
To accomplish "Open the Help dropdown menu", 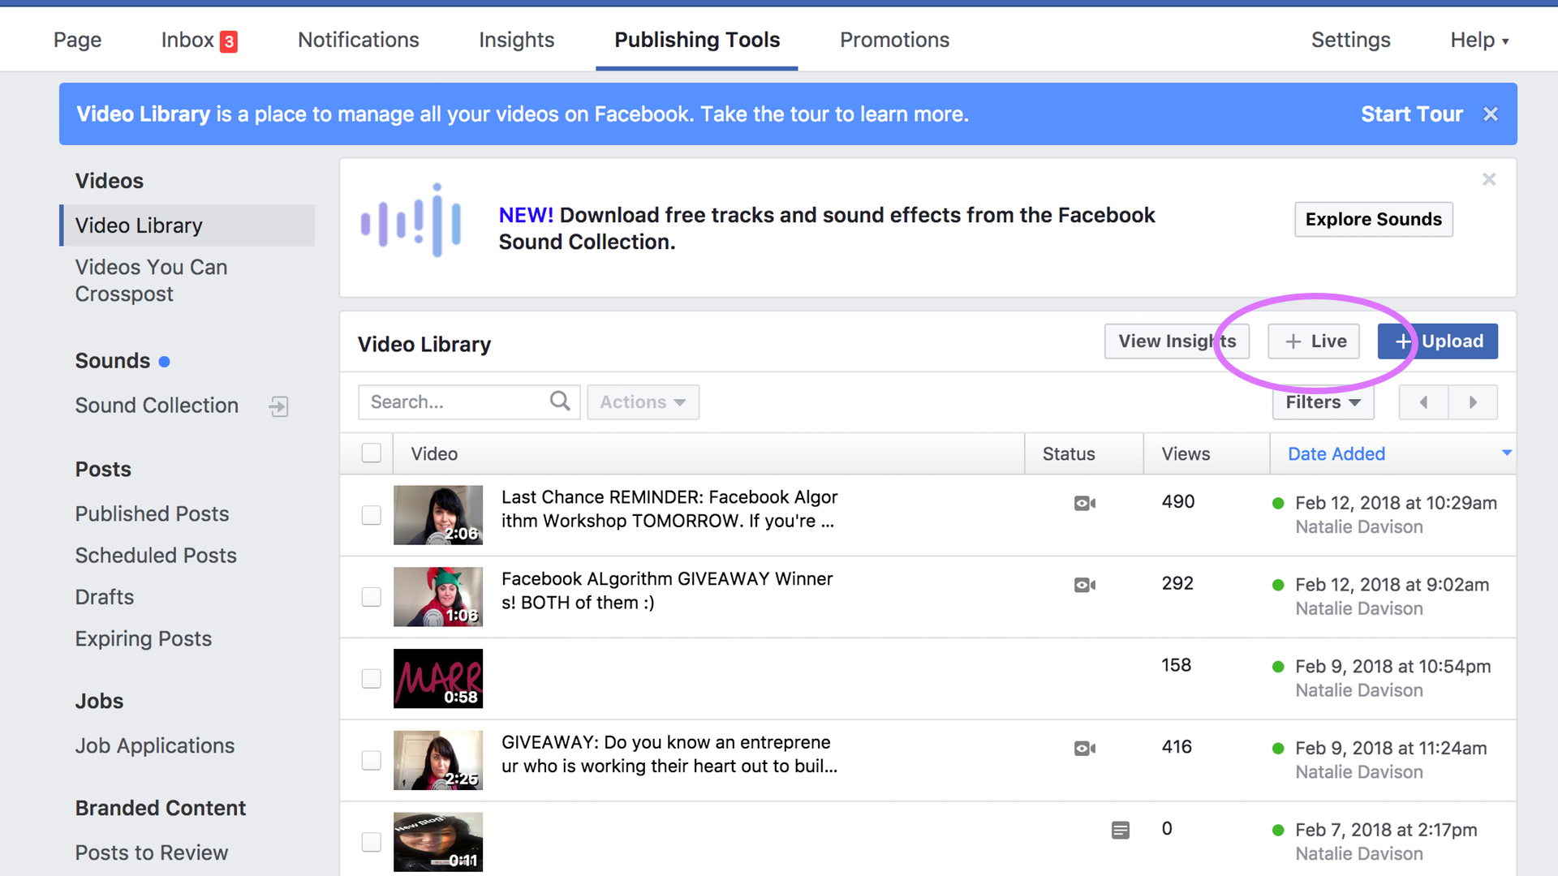I will 1479,40.
